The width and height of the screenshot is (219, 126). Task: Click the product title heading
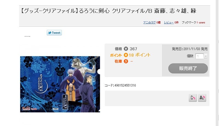[108, 11]
